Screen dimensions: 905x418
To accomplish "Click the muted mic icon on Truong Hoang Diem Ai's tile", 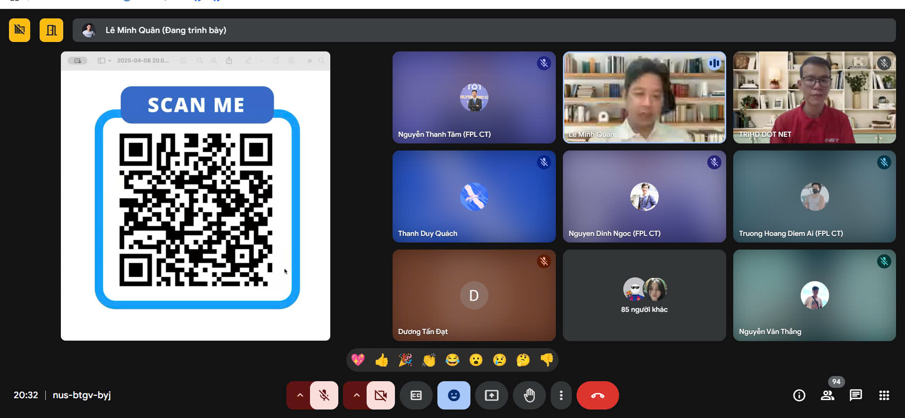I will click(884, 162).
